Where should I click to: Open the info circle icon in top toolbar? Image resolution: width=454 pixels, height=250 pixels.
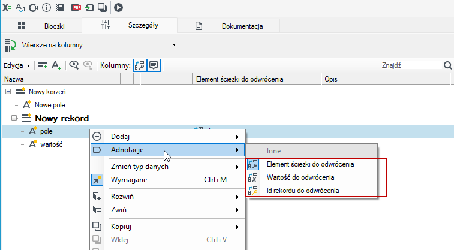pos(46,8)
